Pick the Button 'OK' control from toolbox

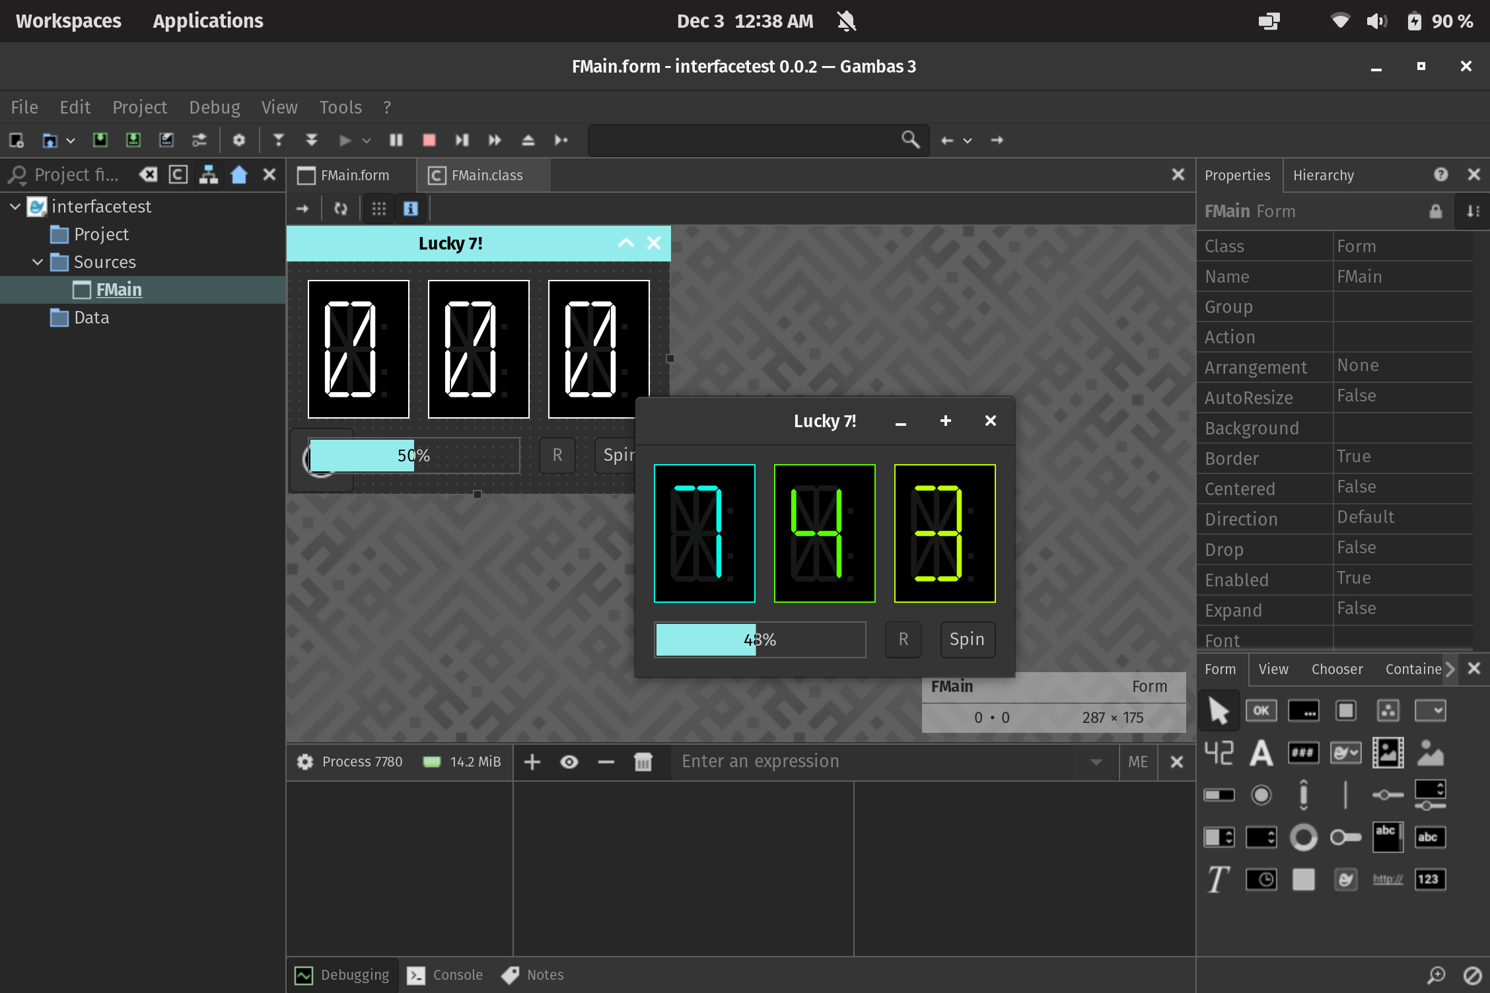pyautogui.click(x=1261, y=710)
